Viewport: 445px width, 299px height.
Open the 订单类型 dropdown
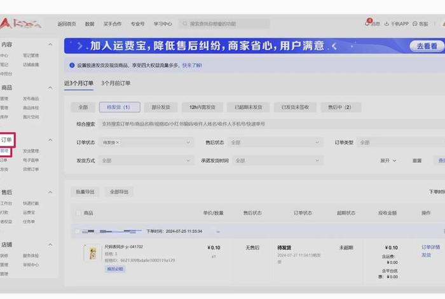tap(400, 143)
